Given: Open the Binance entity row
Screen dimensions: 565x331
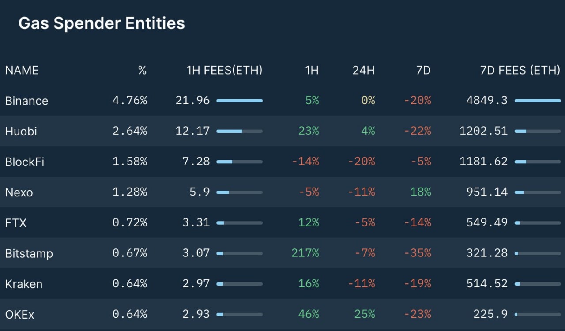Looking at the screenshot, I should [26, 101].
